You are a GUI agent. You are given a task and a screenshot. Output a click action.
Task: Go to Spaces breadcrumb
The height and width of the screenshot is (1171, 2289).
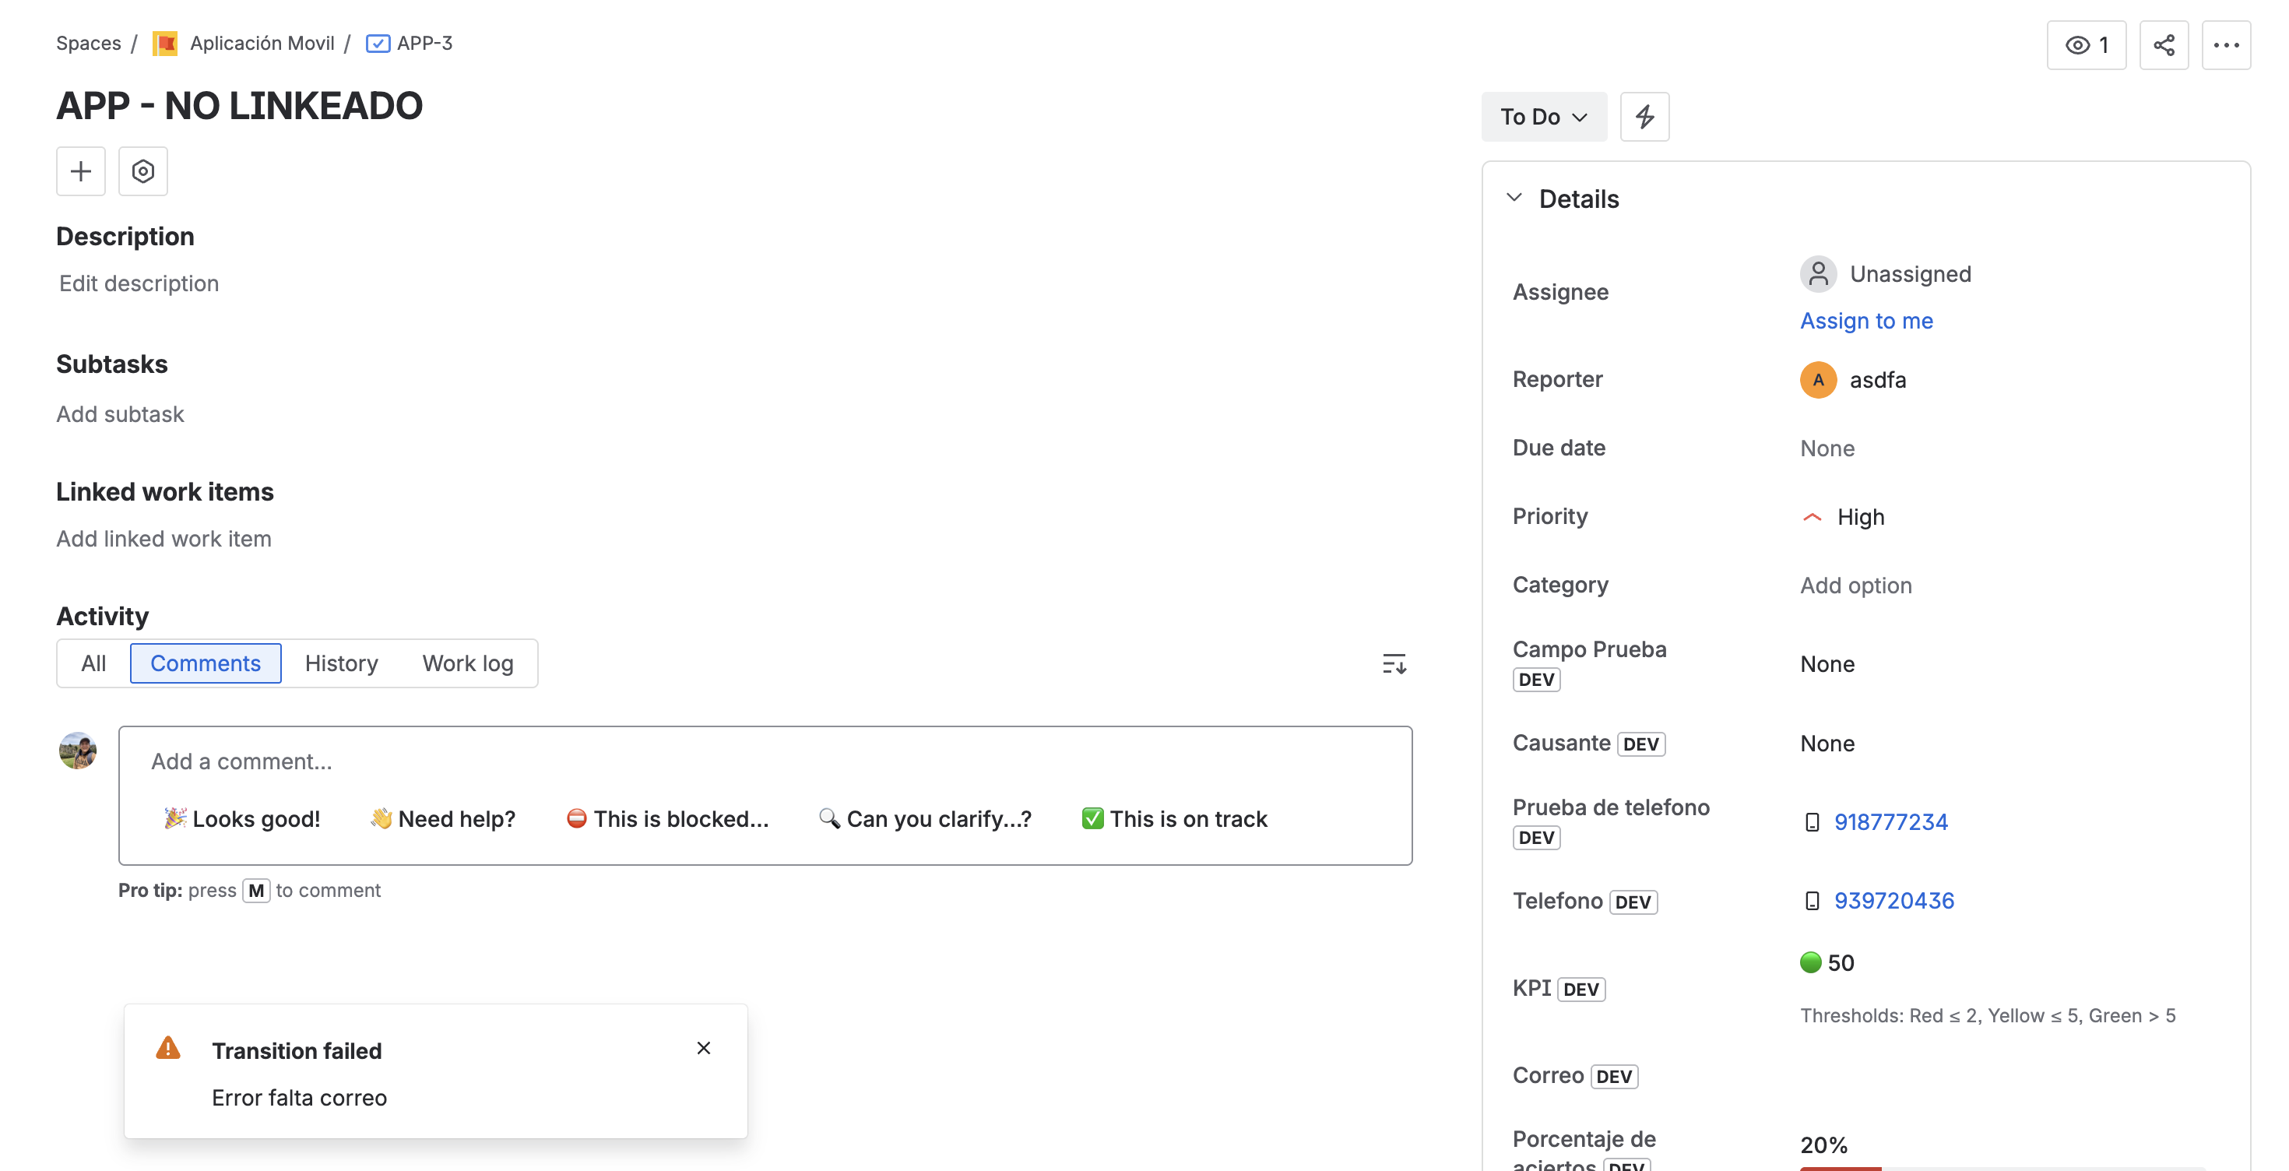88,44
